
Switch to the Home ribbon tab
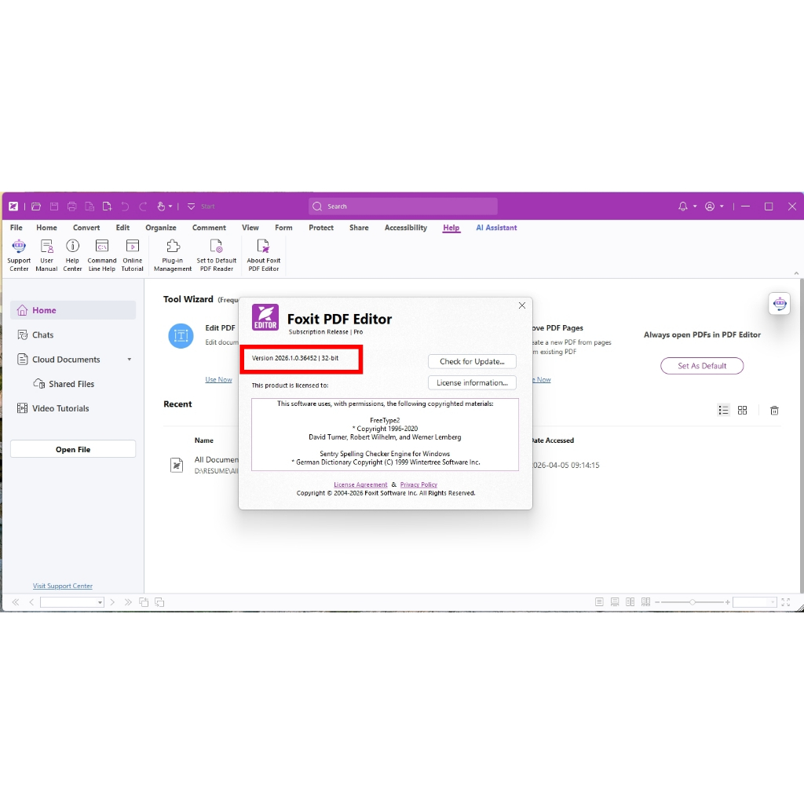[46, 228]
